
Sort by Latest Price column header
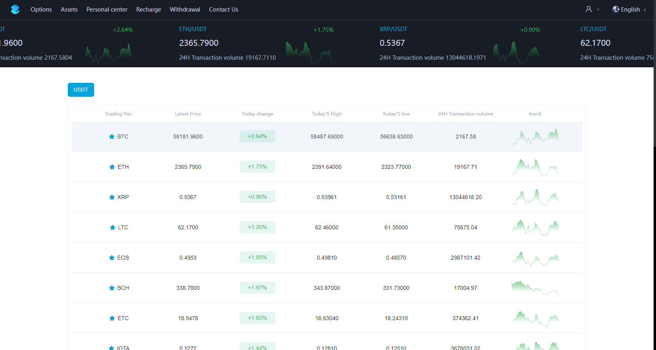(x=188, y=114)
